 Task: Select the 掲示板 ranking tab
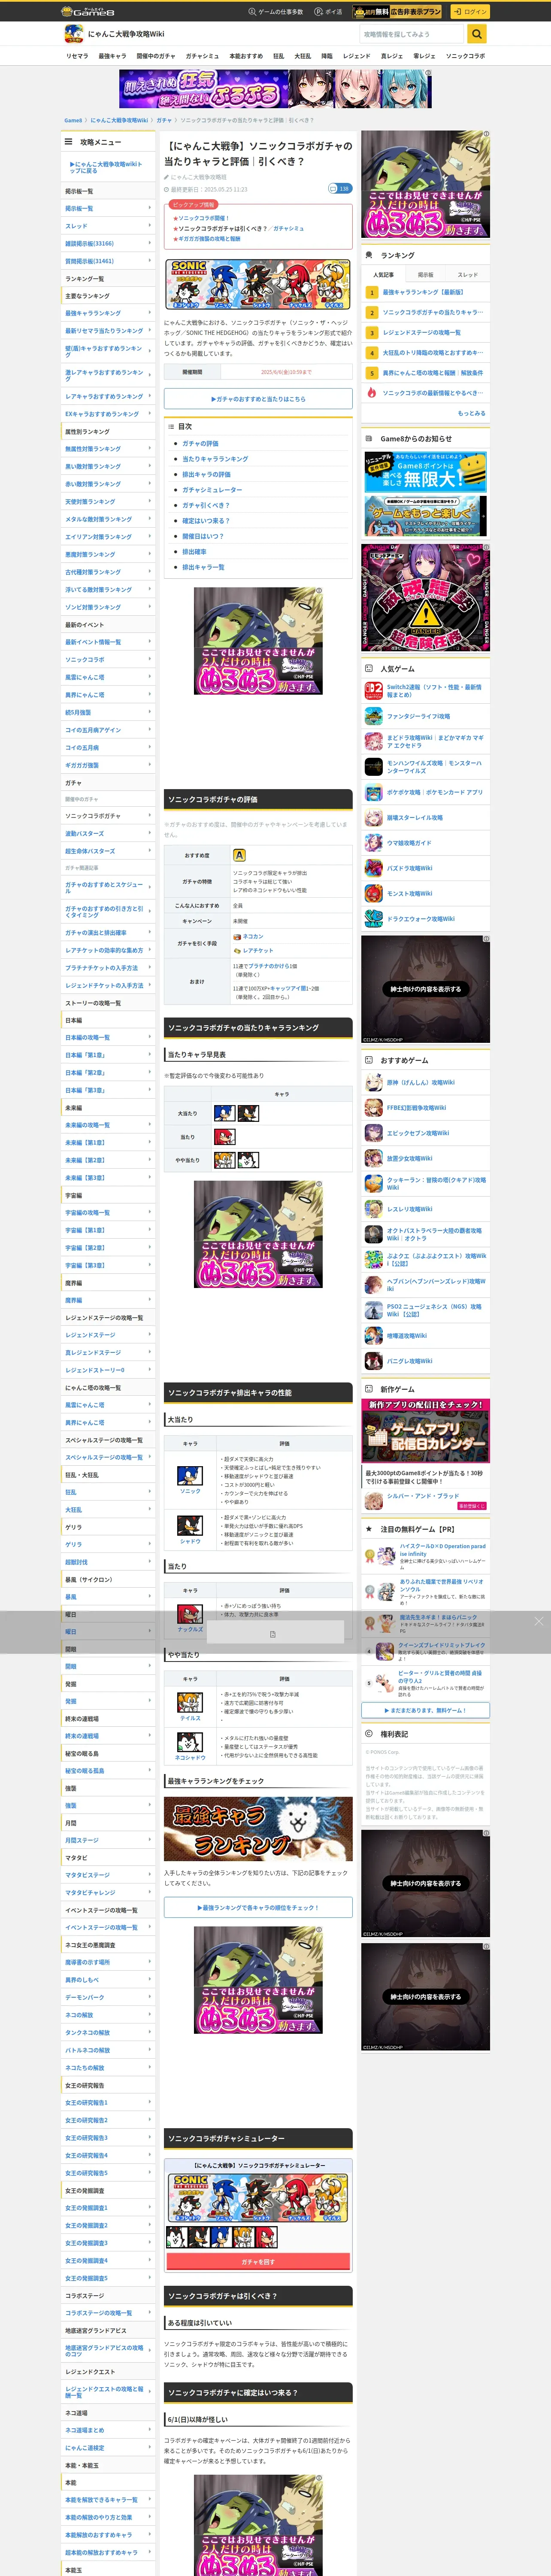(426, 274)
